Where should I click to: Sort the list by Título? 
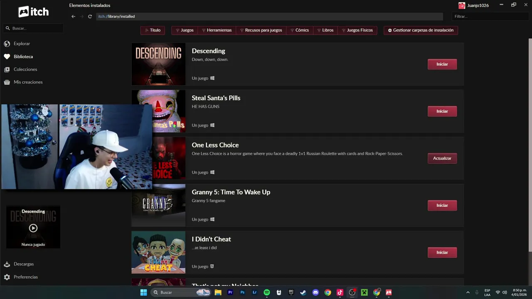[x=153, y=30]
